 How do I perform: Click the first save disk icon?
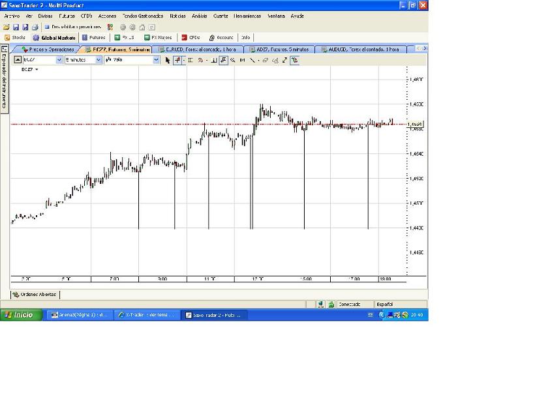[16, 27]
